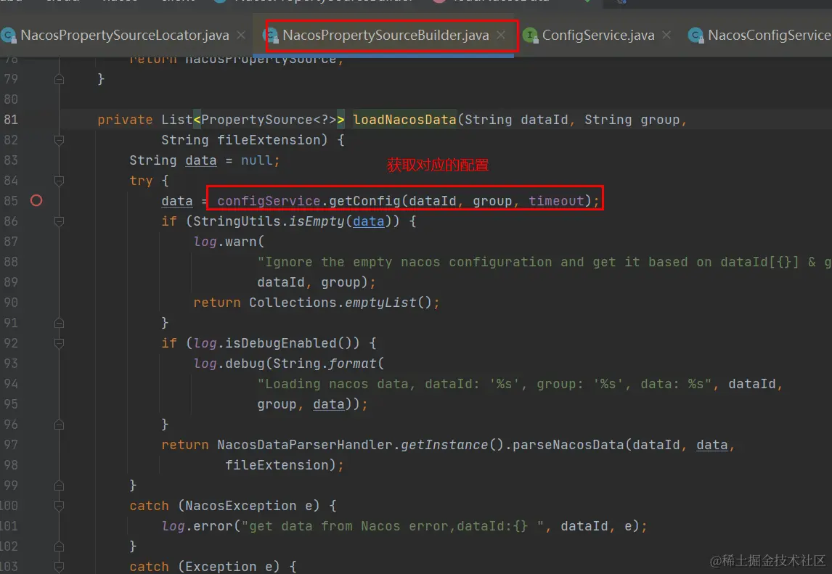Close NacosPropertySourceLocator.java tab
This screenshot has height=574, width=832.
pos(241,35)
